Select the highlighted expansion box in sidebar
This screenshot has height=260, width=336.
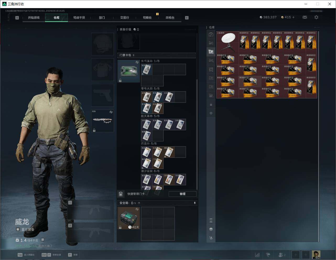pyautogui.click(x=211, y=52)
